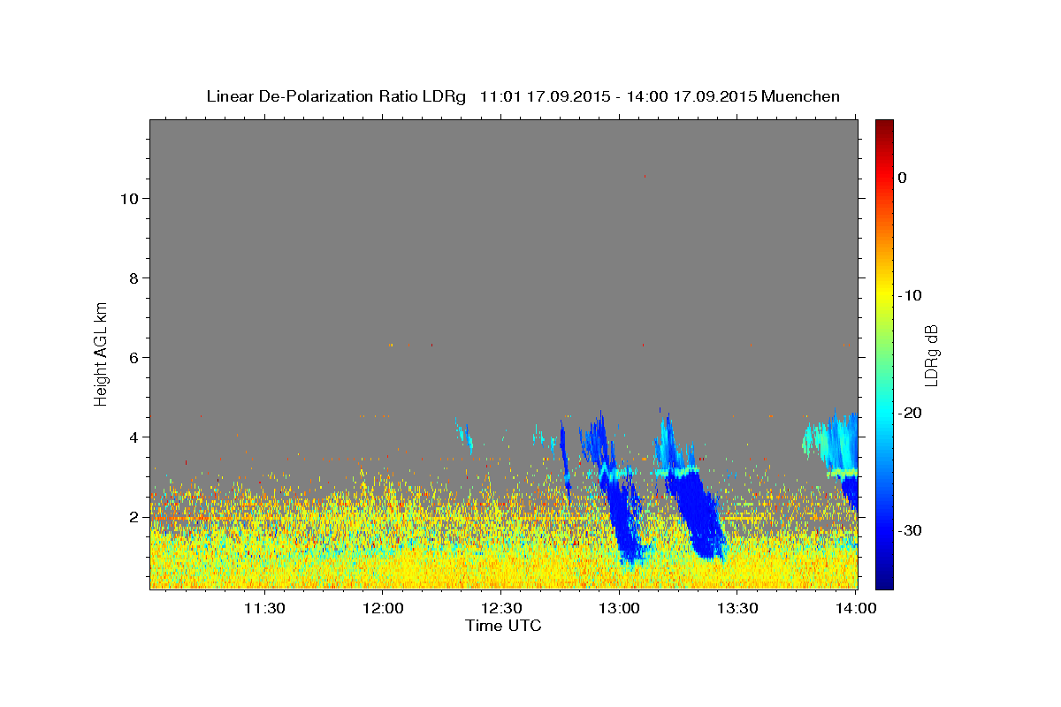Image resolution: width=1061 pixels, height=707 pixels.
Task: Click the yellow band of the colorbar
Action: point(884,292)
